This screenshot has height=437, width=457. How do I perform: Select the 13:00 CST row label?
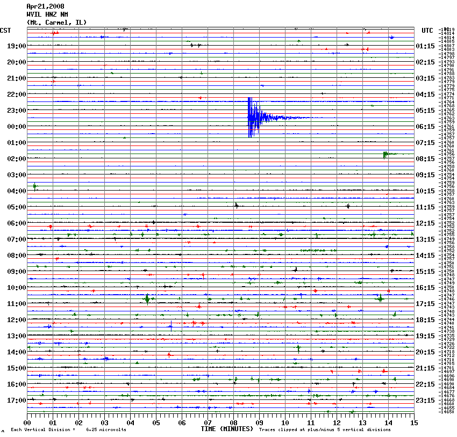17,336
